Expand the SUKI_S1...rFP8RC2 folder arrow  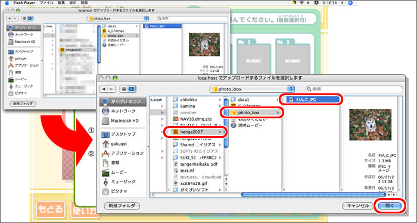point(220,158)
